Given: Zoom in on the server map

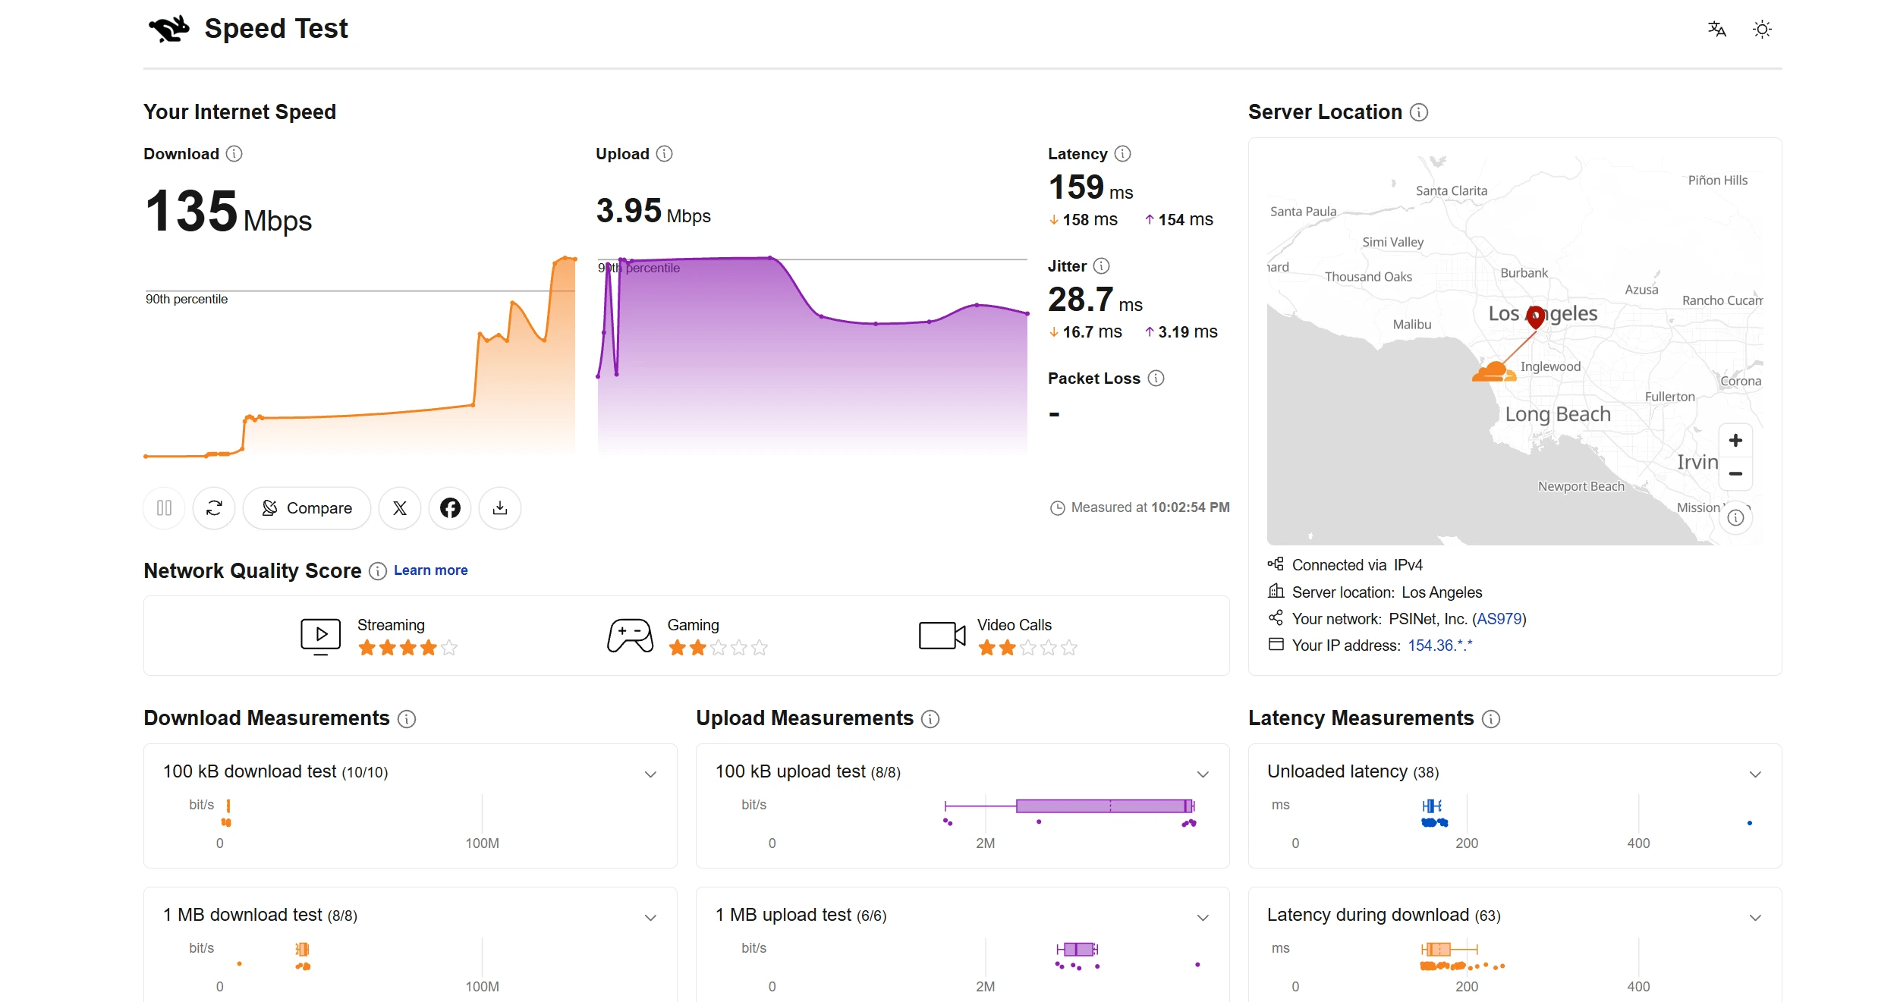Looking at the screenshot, I should click(x=1735, y=441).
